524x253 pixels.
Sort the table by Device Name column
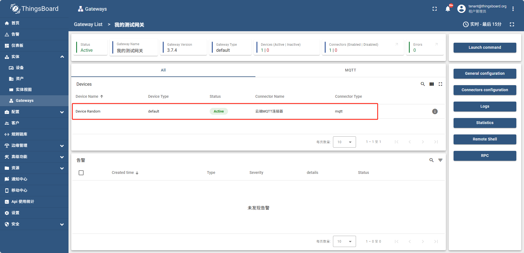[87, 96]
